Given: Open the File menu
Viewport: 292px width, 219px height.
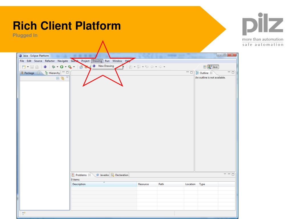Looking at the screenshot, I should coord(22,61).
